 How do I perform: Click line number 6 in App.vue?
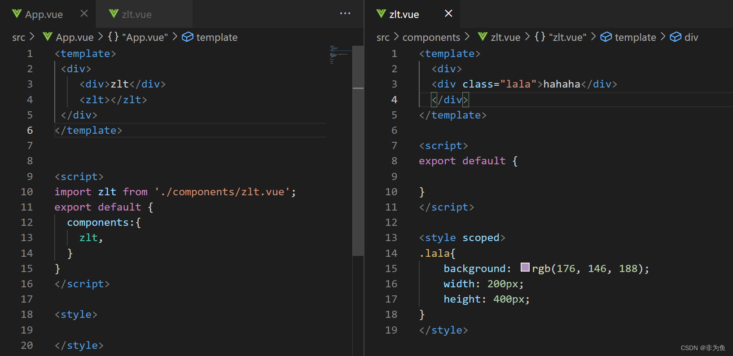click(x=30, y=130)
